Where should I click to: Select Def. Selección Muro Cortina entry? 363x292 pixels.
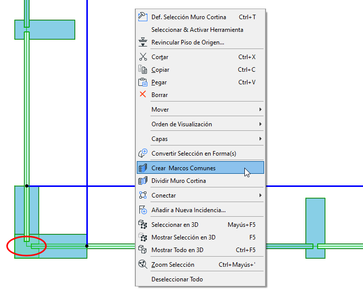[200, 17]
